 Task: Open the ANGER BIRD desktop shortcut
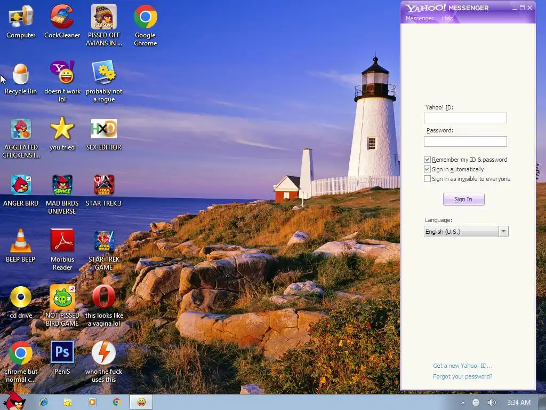click(x=21, y=191)
